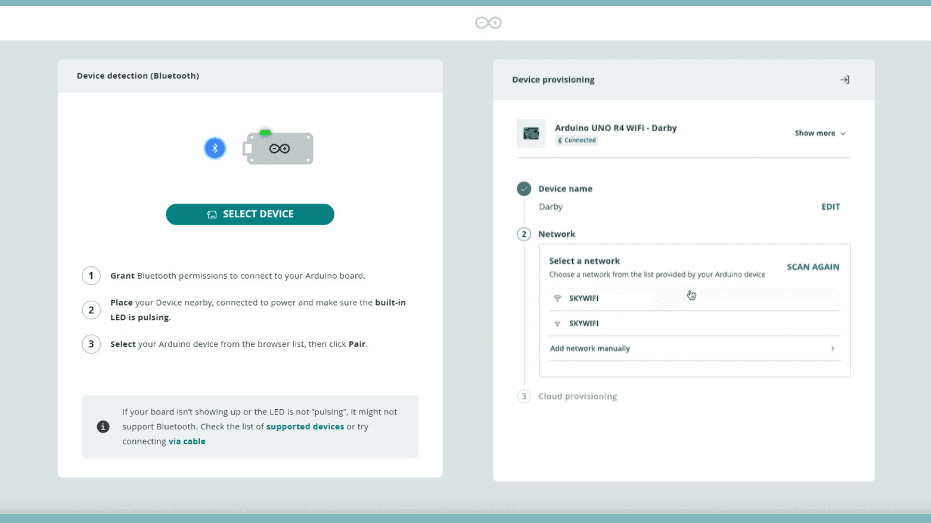Click the Darby device name value
931x523 pixels.
[x=551, y=207]
